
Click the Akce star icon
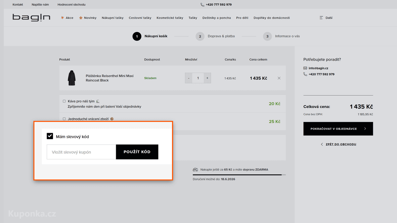pos(62,18)
